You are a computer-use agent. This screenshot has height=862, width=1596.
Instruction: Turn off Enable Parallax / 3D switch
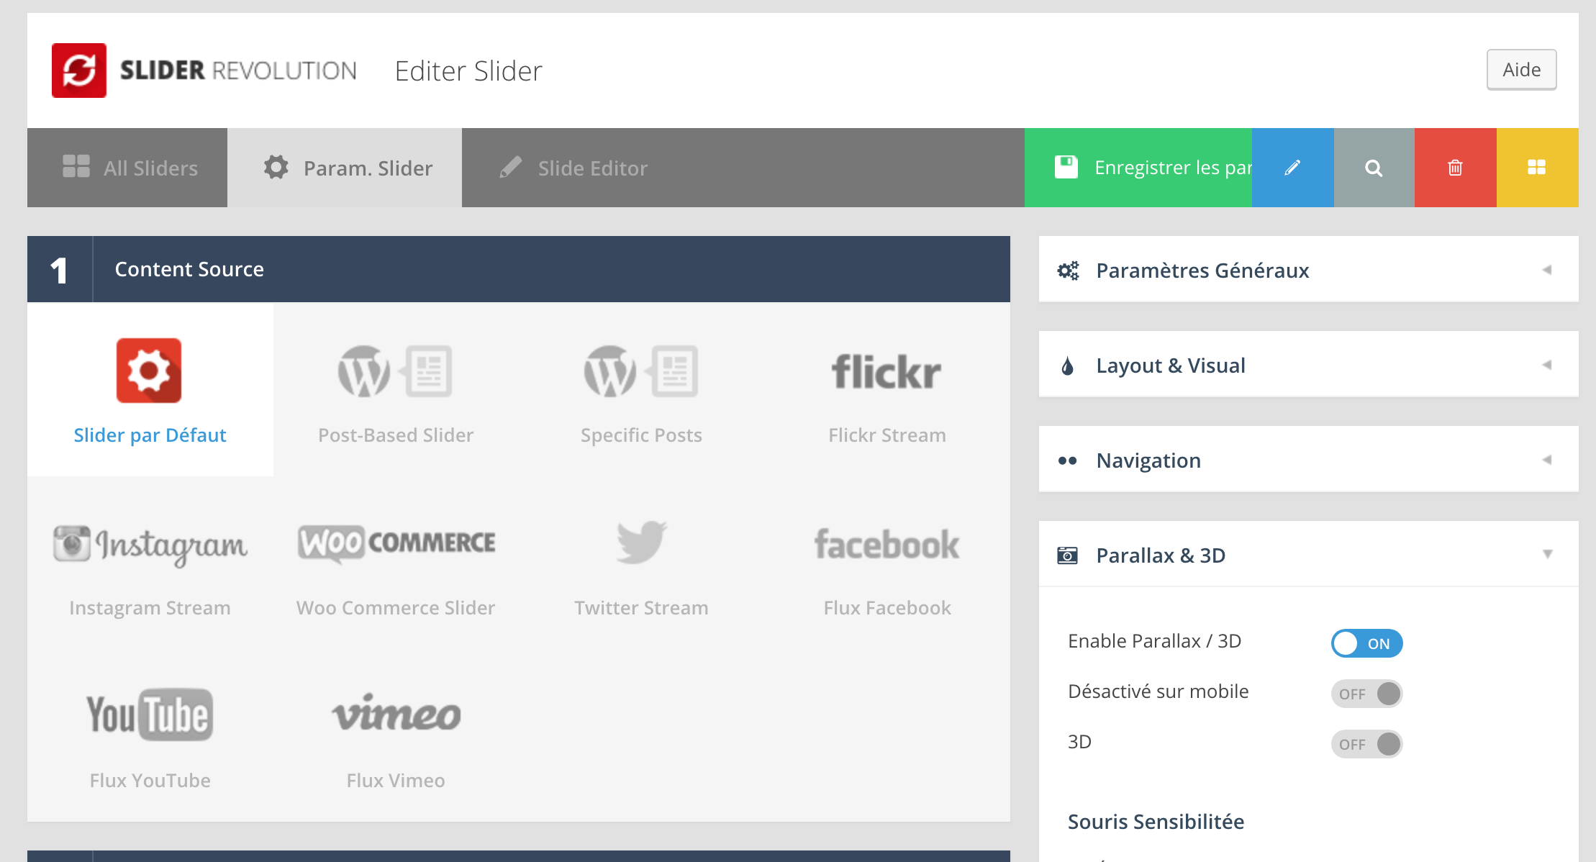coord(1366,643)
